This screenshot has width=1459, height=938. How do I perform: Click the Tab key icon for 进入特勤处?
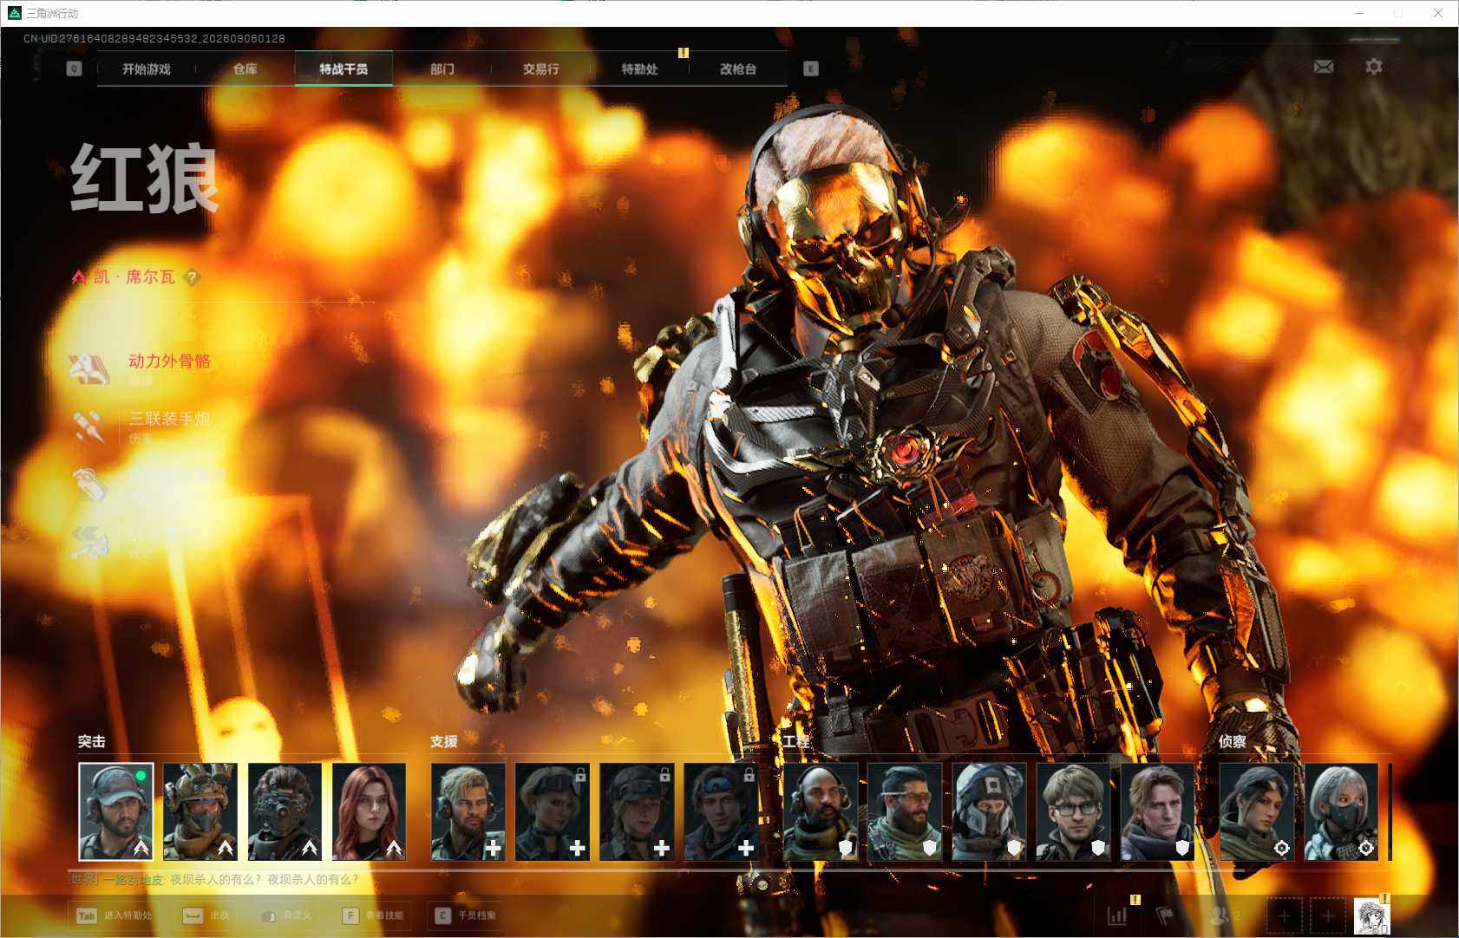[x=87, y=916]
